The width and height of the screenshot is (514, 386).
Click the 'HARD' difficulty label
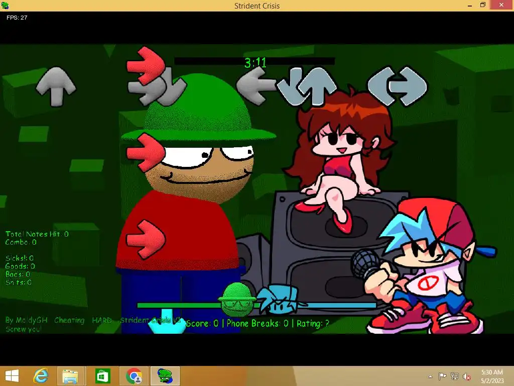tap(102, 320)
